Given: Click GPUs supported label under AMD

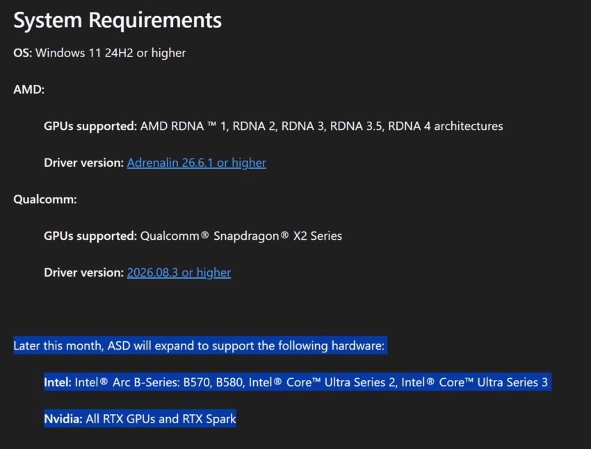Looking at the screenshot, I should 90,126.
